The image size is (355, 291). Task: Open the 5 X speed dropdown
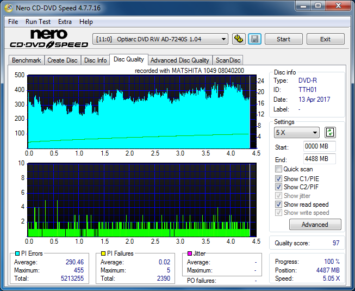pos(297,133)
